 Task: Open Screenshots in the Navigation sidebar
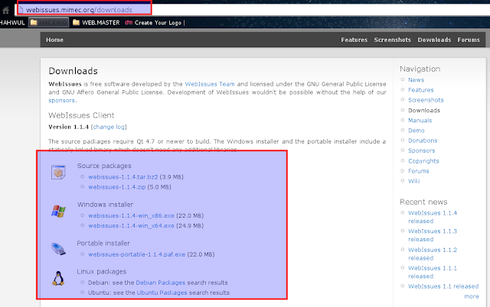[426, 100]
